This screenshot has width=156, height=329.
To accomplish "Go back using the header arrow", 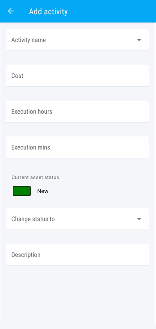I will click(x=11, y=11).
